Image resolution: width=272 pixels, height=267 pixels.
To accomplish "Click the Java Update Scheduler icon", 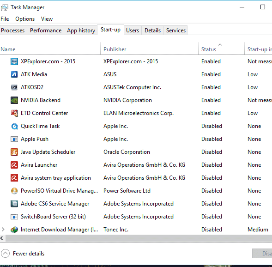I will (x=14, y=152).
